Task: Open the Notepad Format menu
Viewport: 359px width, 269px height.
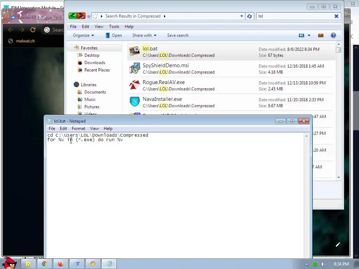Action: point(78,128)
